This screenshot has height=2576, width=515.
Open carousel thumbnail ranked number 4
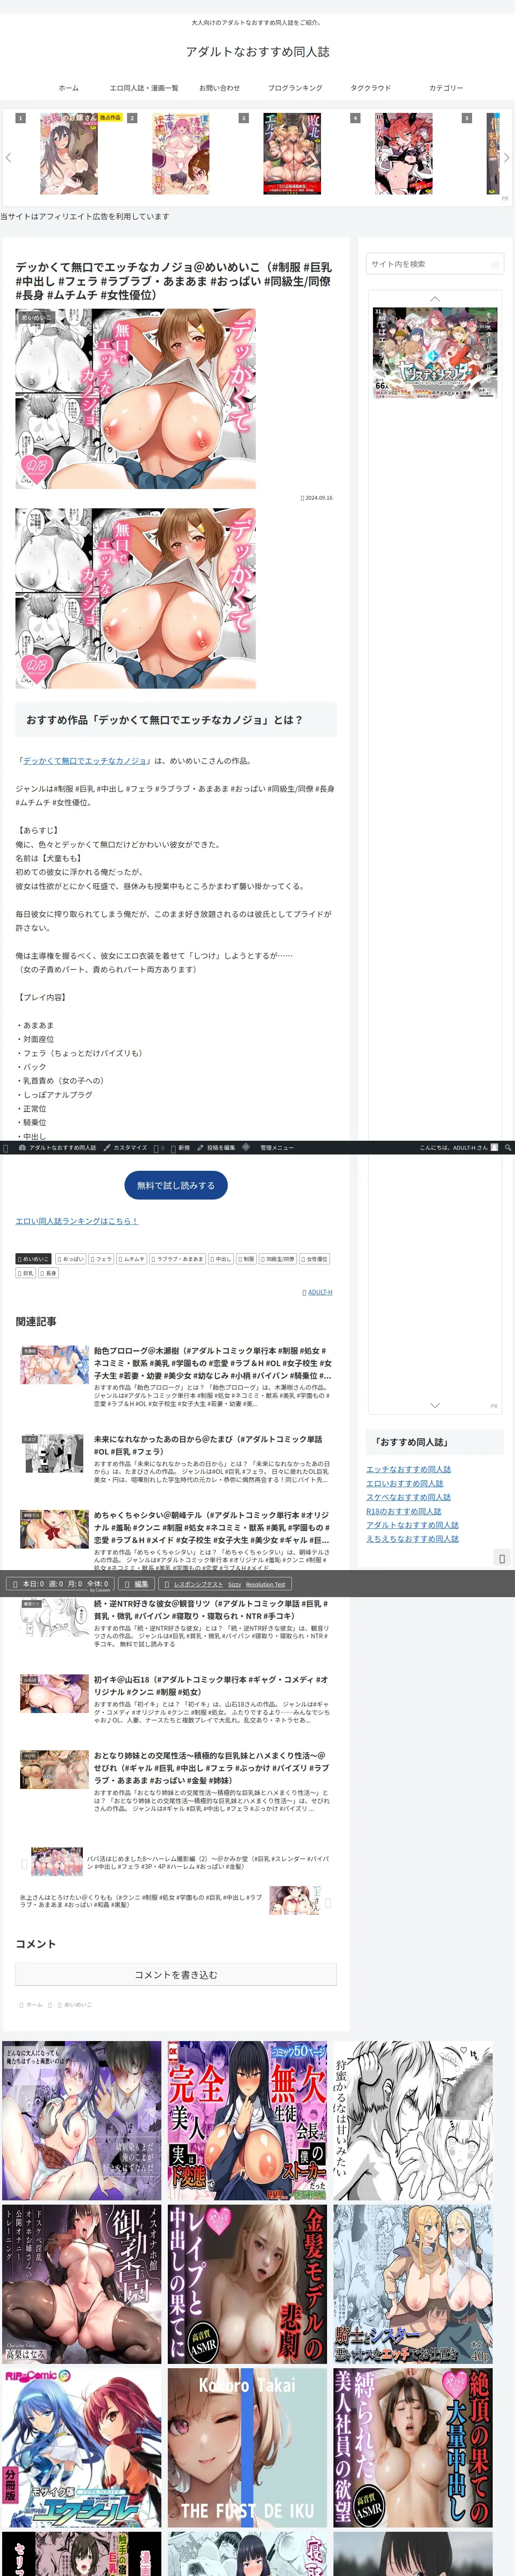[404, 153]
